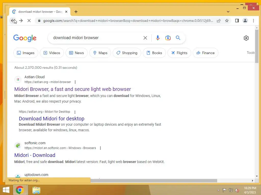
Task: Open the uptodown.com site name link
Action: (x=36, y=175)
